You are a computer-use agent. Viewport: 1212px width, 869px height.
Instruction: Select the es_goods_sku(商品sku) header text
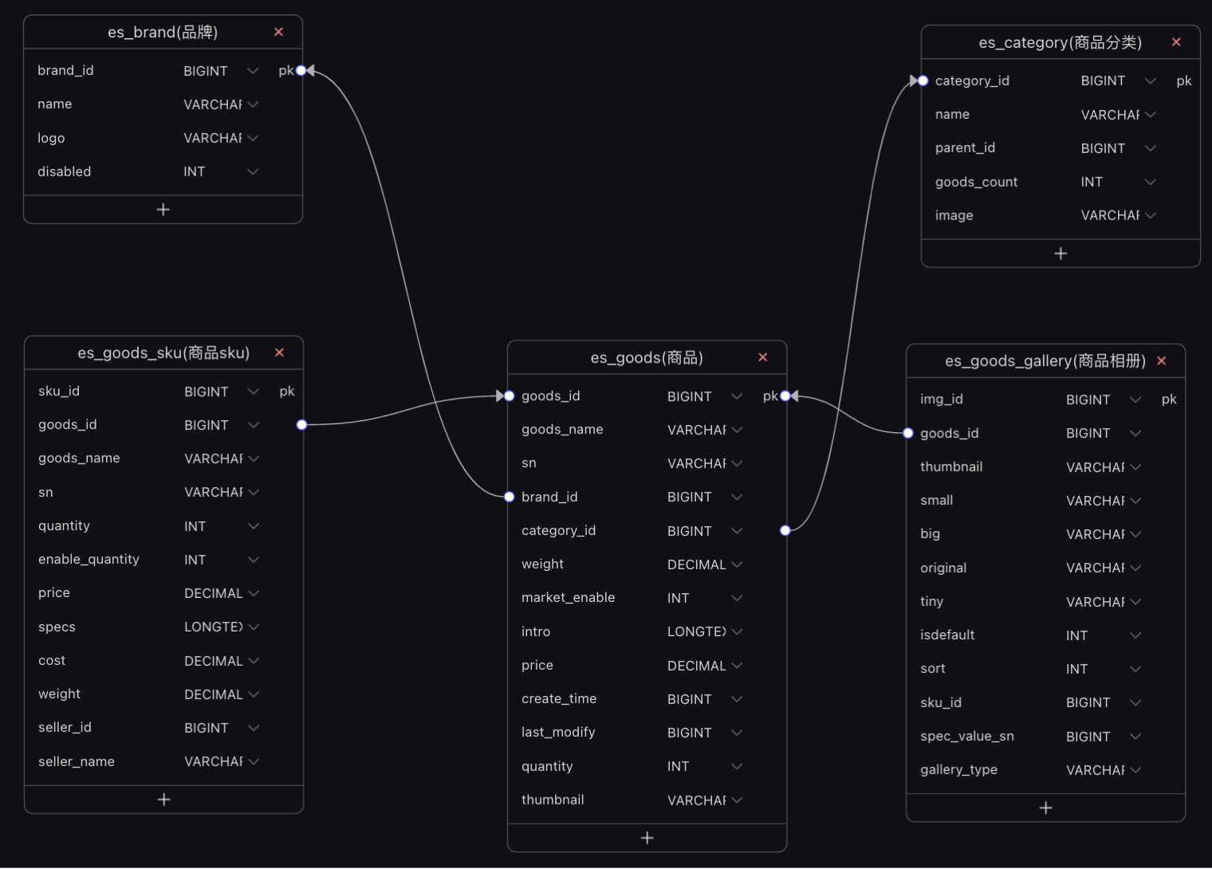[163, 352]
